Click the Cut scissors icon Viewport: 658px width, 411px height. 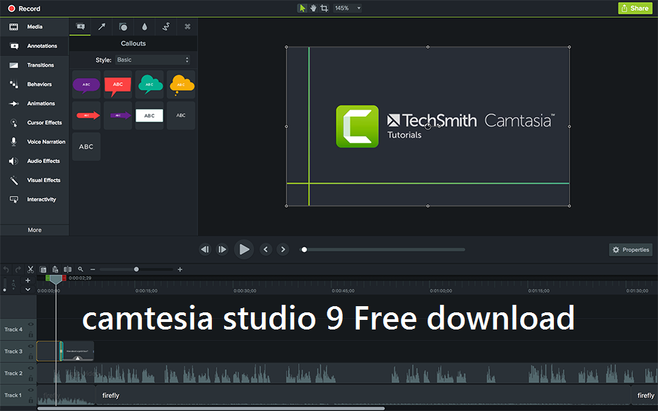pos(31,269)
